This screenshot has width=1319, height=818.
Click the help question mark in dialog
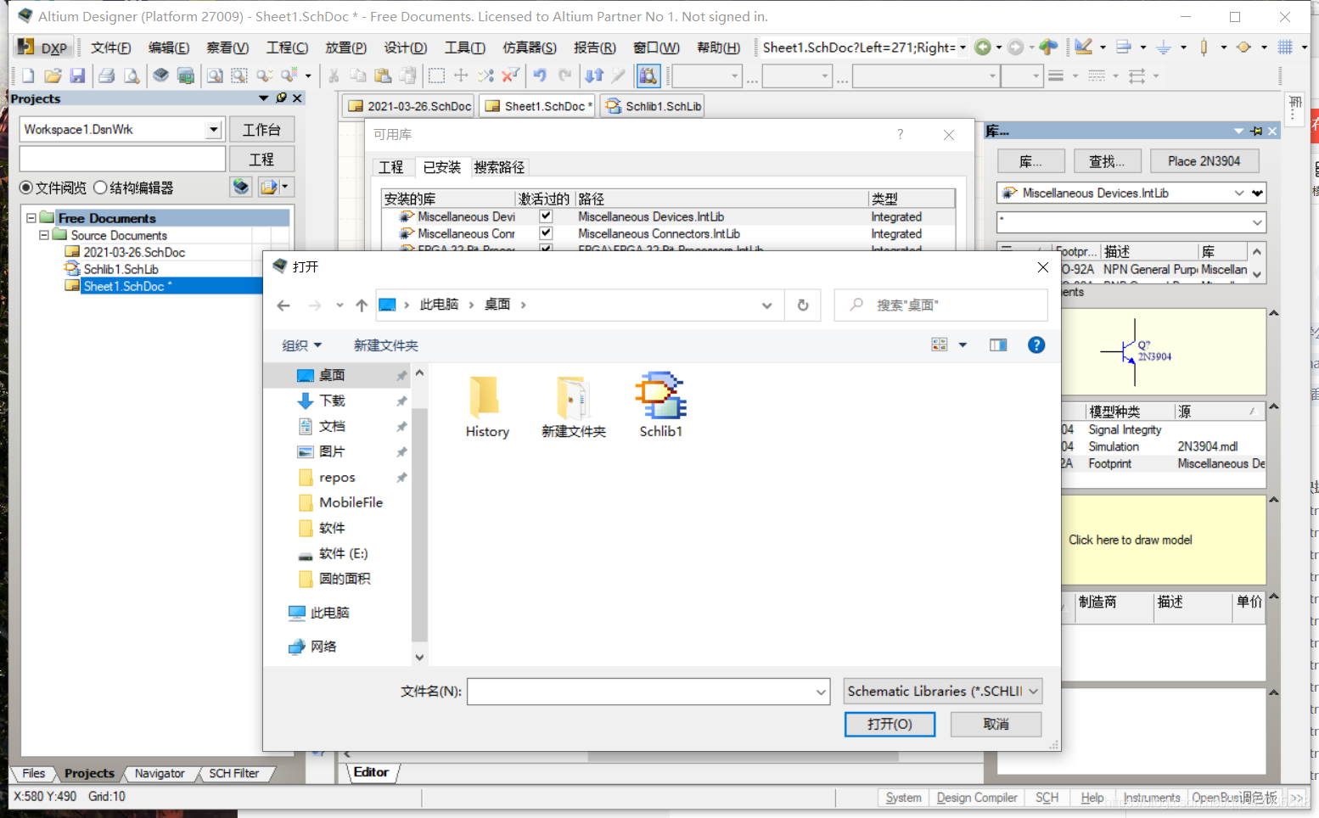(1036, 345)
